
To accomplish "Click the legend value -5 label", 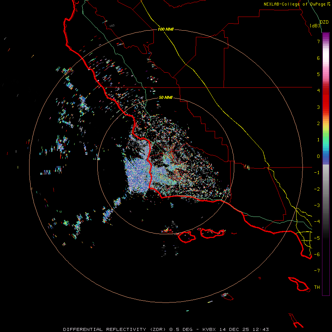I will click(x=317, y=238).
